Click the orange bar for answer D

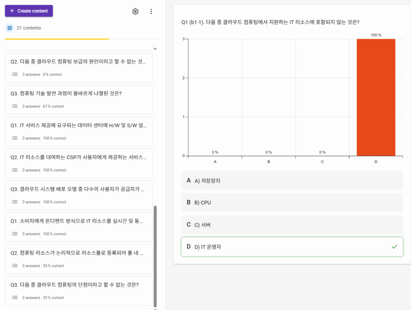(376, 97)
